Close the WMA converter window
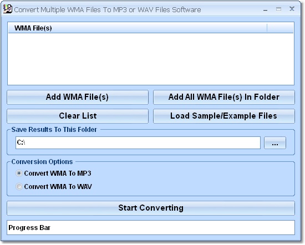This screenshot has height=245, width=305. 292,9
